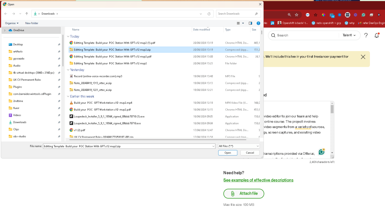Screen dimensions: 385x216
Task: Open Upwork help question mark icon
Action: coord(366,35)
